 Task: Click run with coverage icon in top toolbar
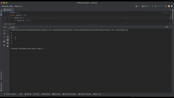tap(159, 6)
